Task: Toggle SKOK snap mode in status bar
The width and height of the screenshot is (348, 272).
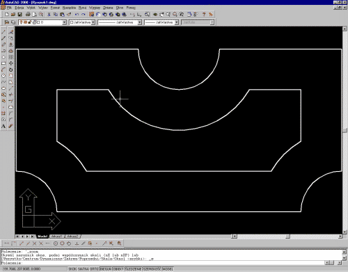Action: [72, 269]
